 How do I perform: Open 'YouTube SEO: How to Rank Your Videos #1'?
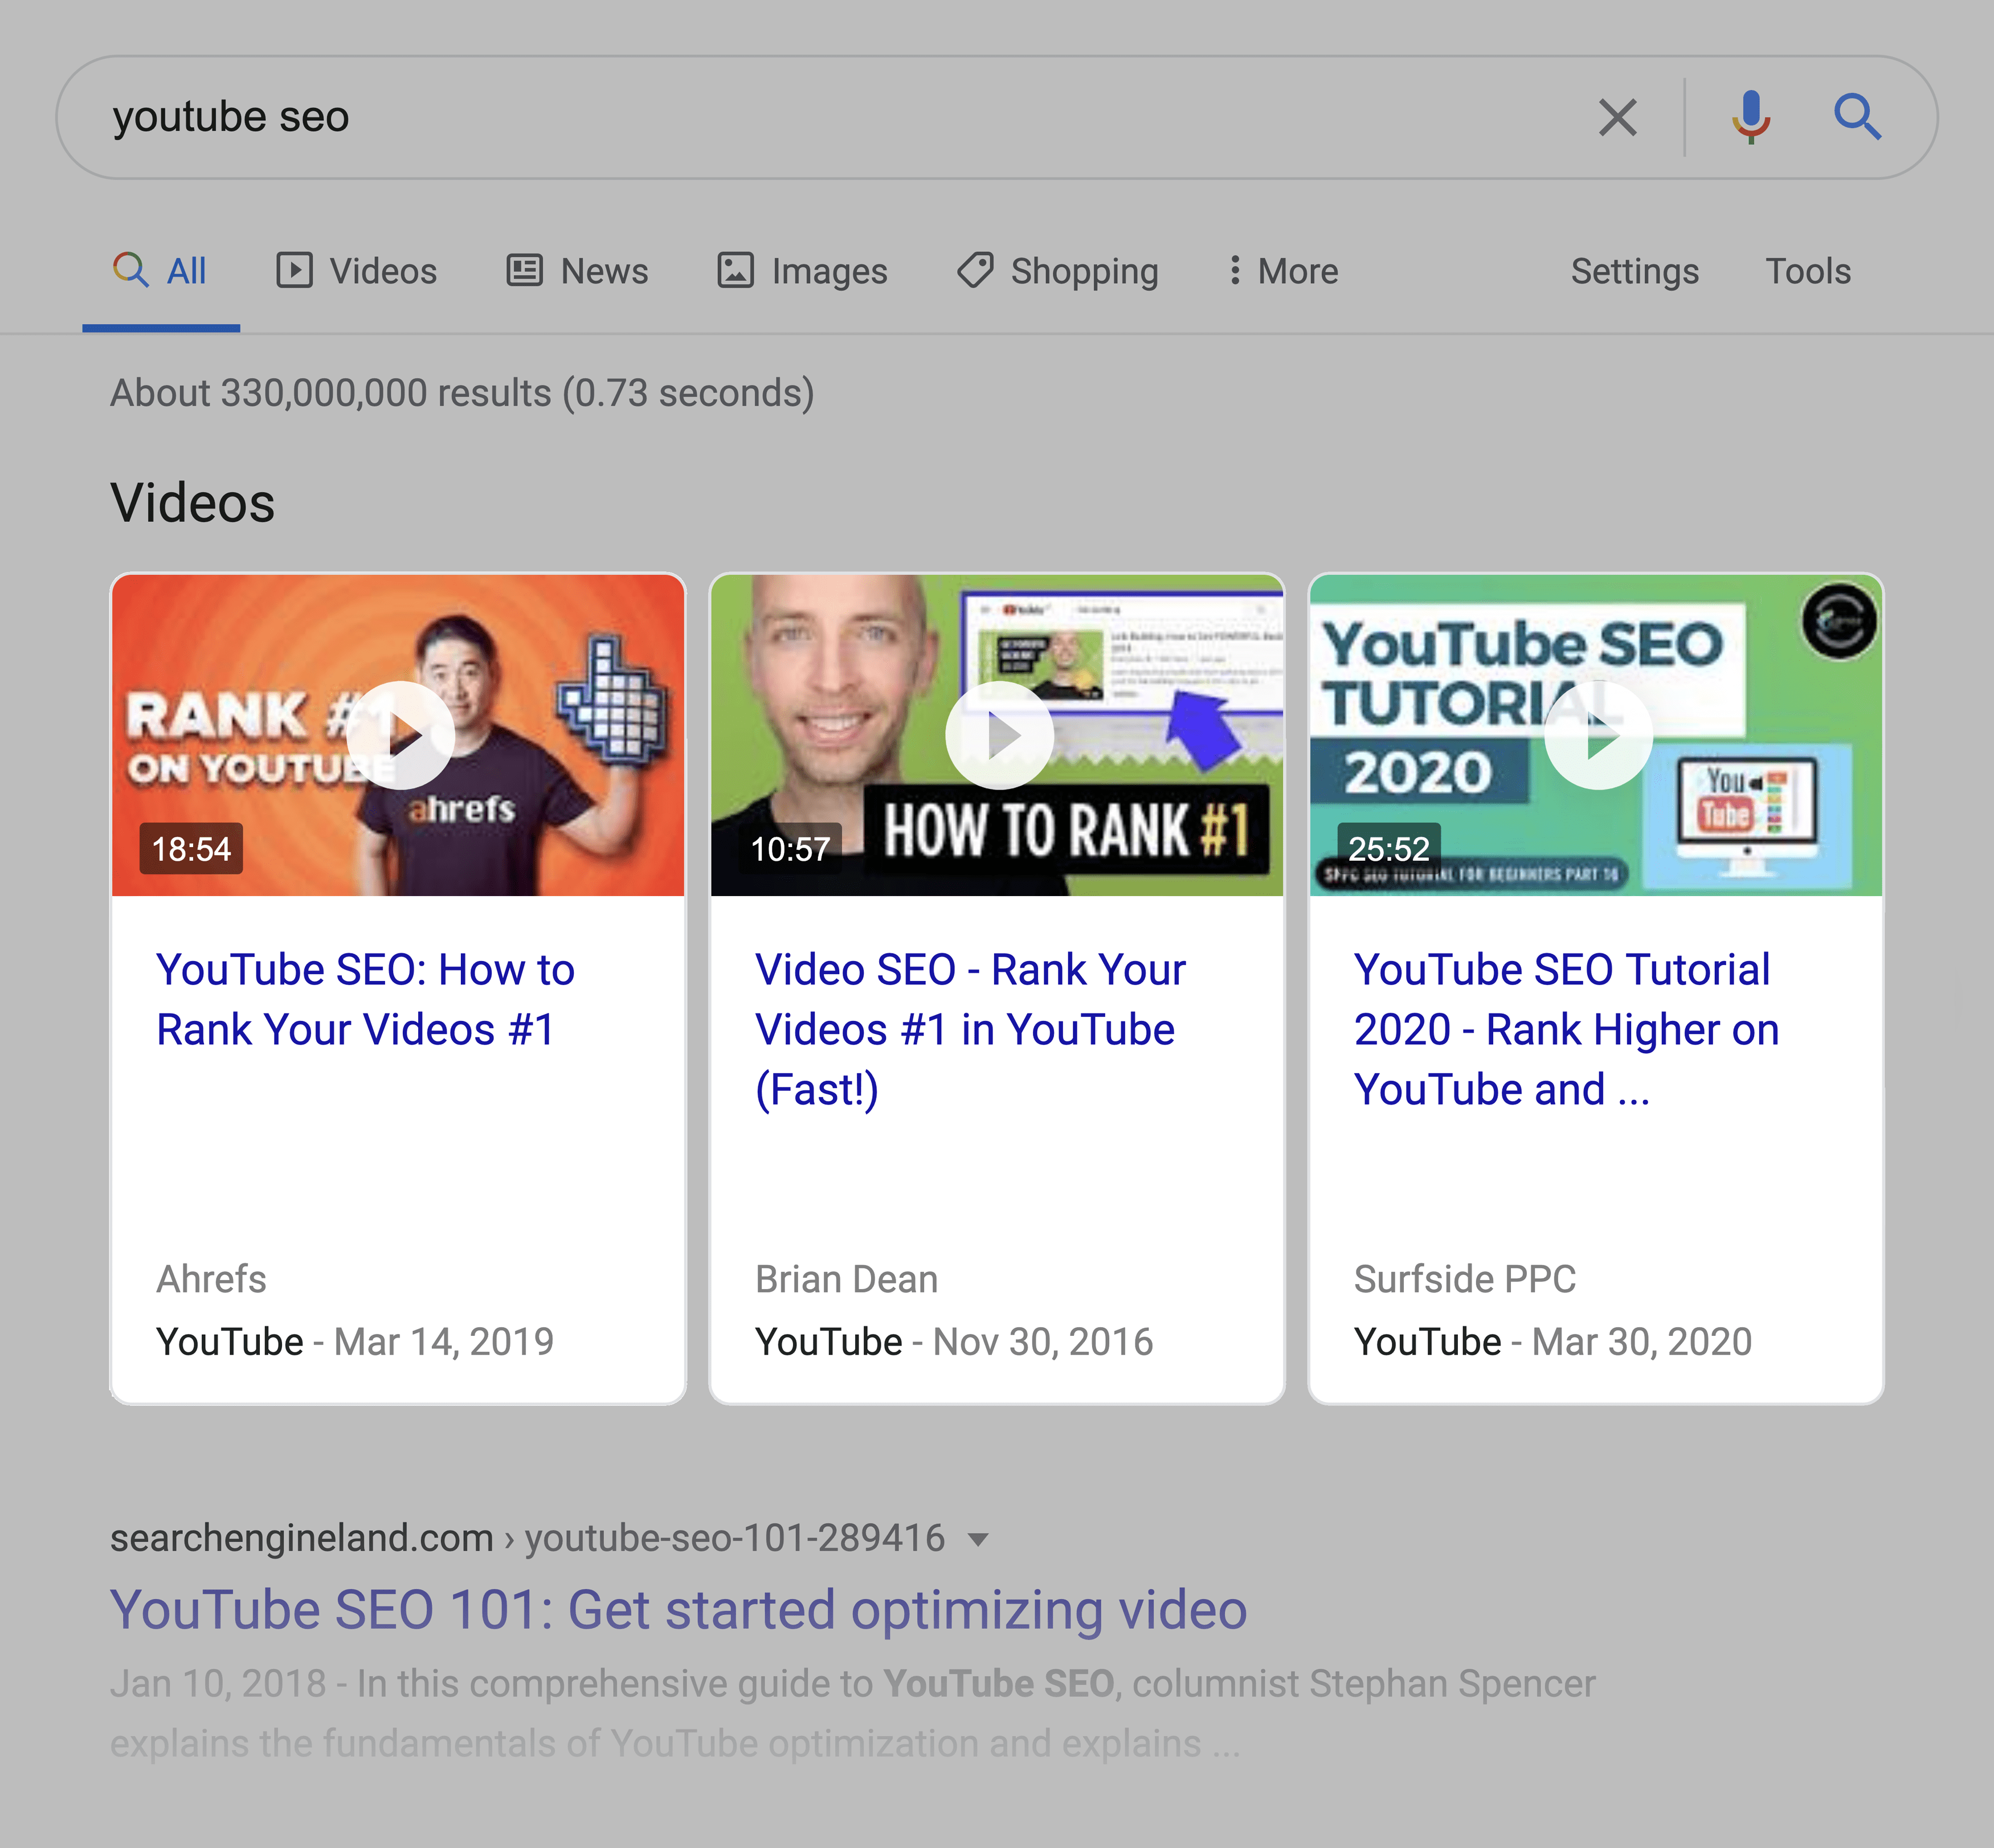click(x=365, y=999)
